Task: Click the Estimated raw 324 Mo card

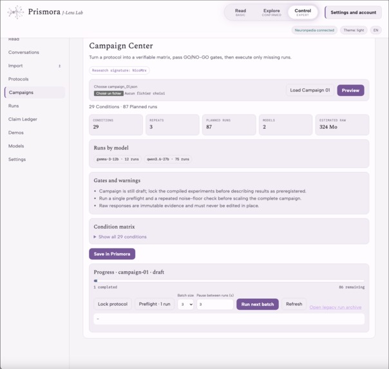Action: click(342, 125)
